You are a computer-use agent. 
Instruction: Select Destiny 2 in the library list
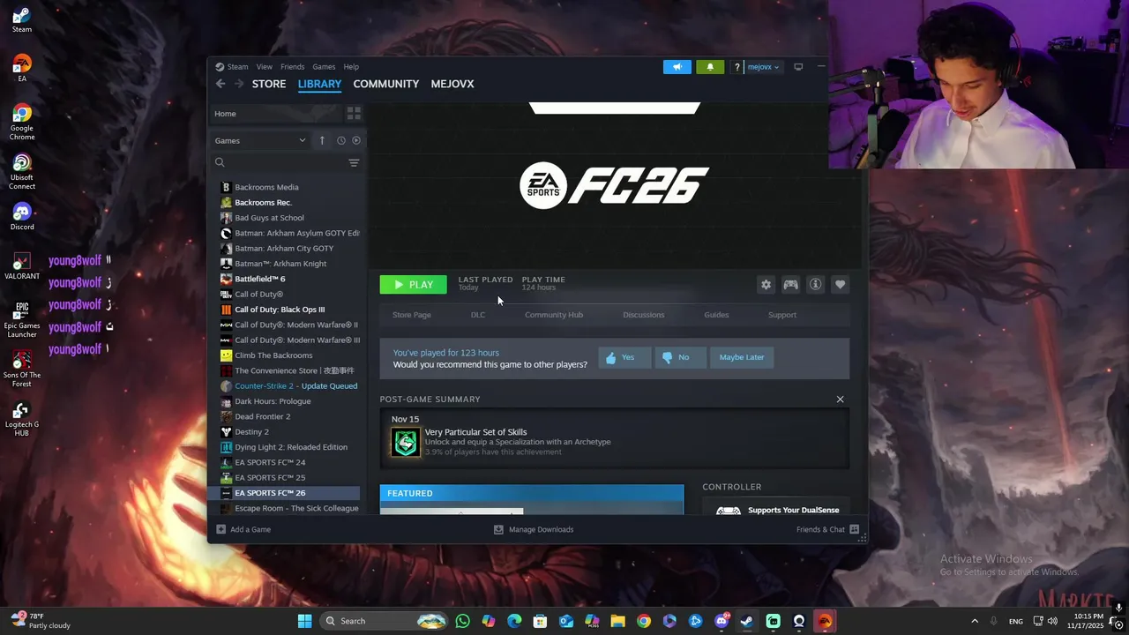click(285, 432)
